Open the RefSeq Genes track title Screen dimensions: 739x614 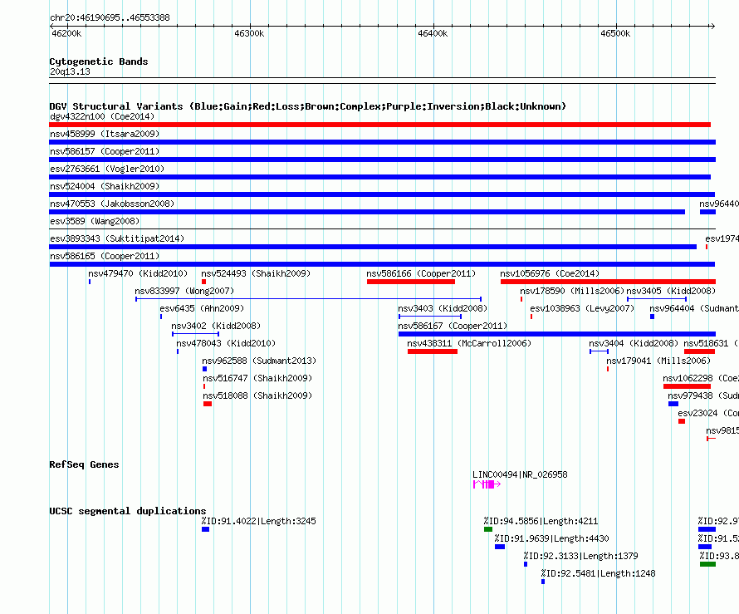tap(84, 464)
